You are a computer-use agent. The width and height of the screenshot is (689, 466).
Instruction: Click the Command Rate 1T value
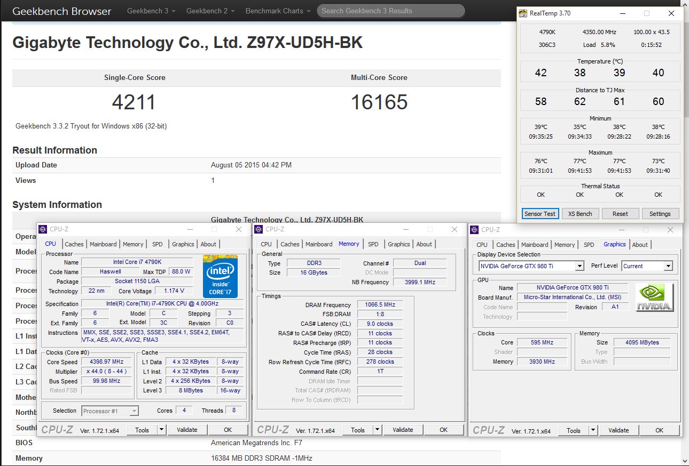[380, 372]
